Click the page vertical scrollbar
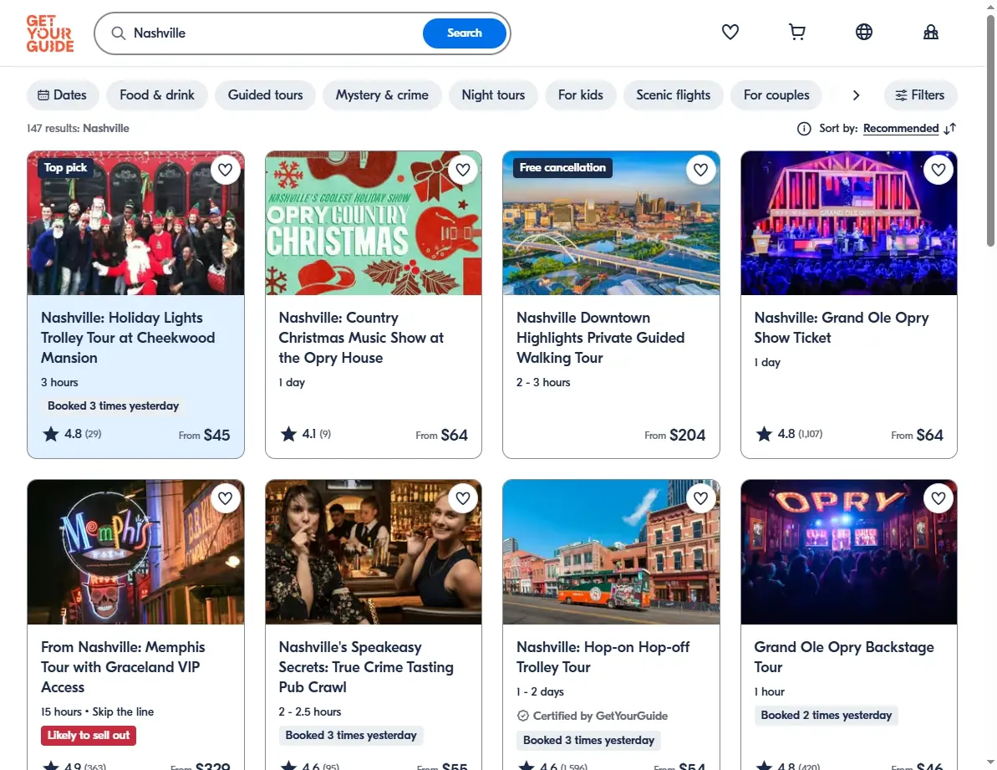This screenshot has height=770, width=997. click(990, 130)
